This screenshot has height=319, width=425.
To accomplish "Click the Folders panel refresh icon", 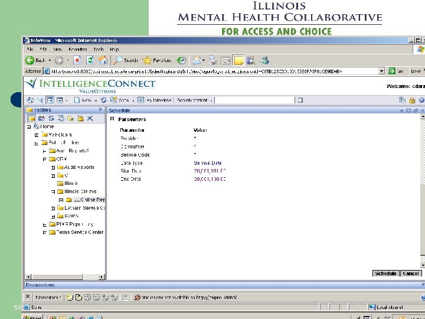I will coord(51,118).
